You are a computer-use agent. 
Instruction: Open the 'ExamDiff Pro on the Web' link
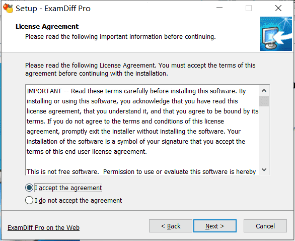43,227
